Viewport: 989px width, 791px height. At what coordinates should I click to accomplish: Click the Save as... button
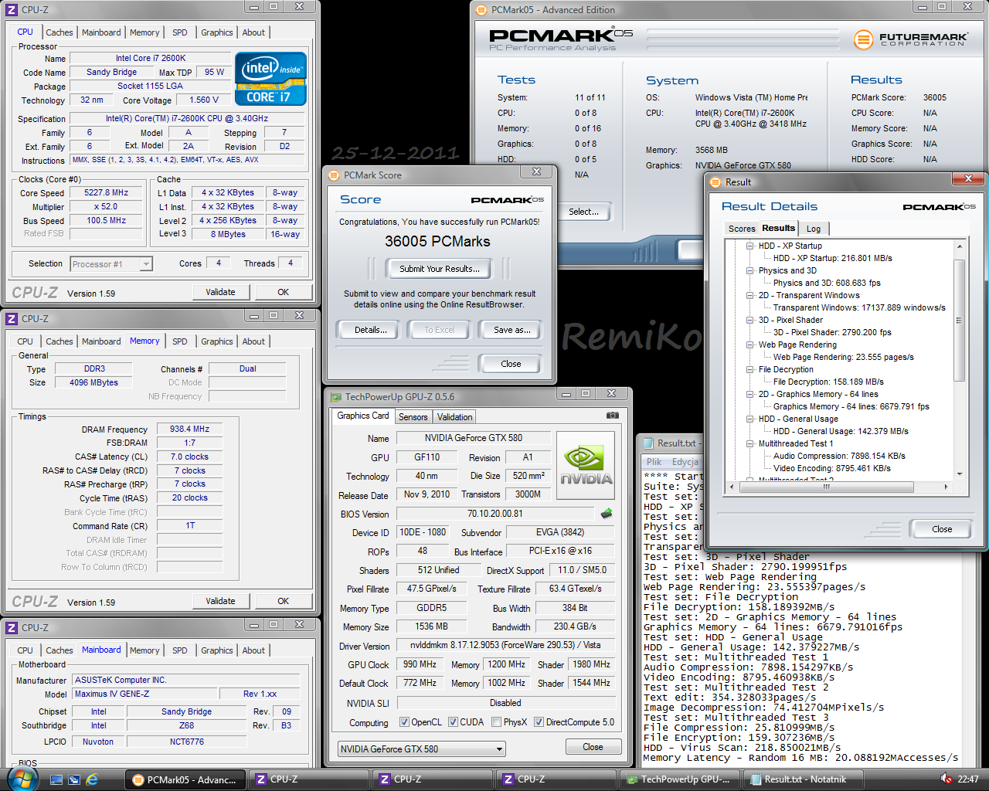click(511, 330)
